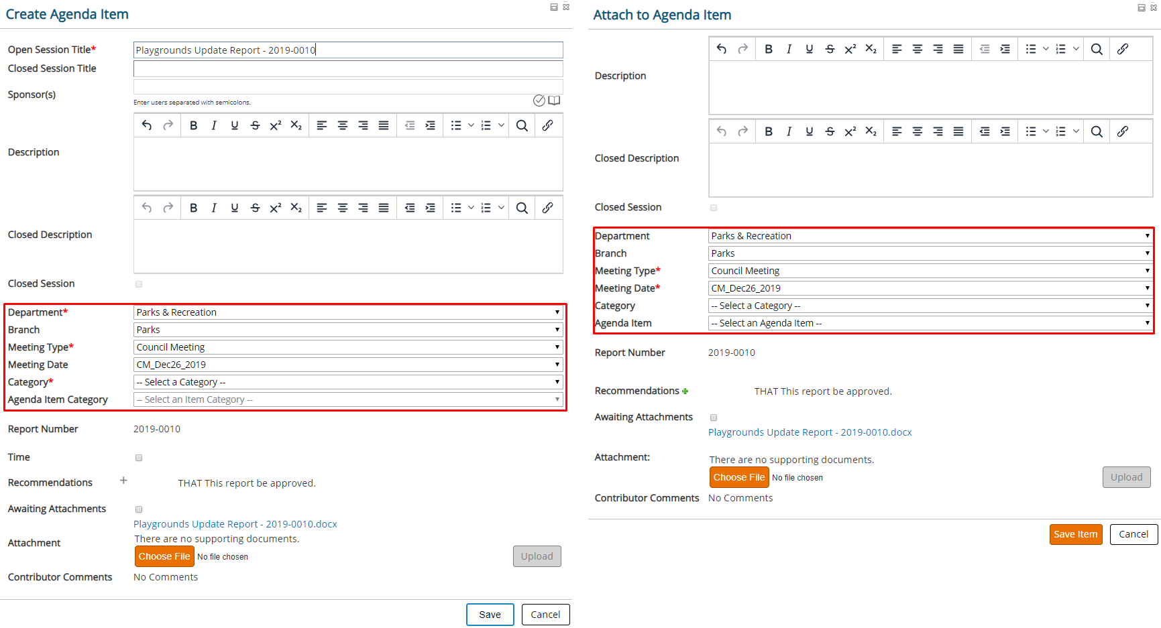Click into the Closed Session Title field
Viewport: 1161px width, 628px height.
[348, 69]
